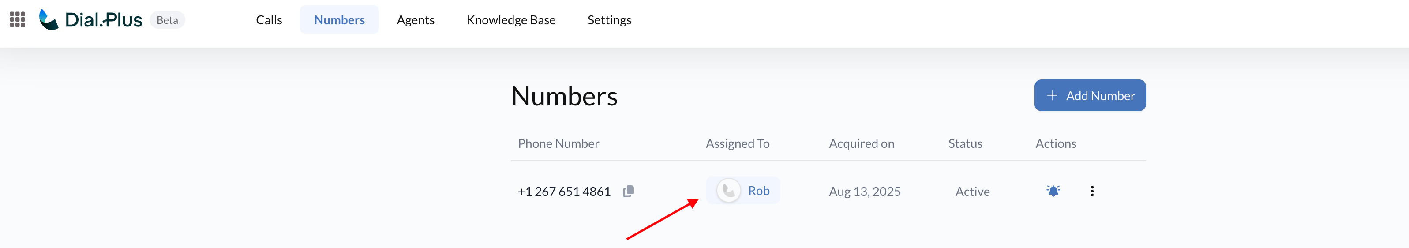
Task: Copy the phone number with copy icon
Action: 629,191
